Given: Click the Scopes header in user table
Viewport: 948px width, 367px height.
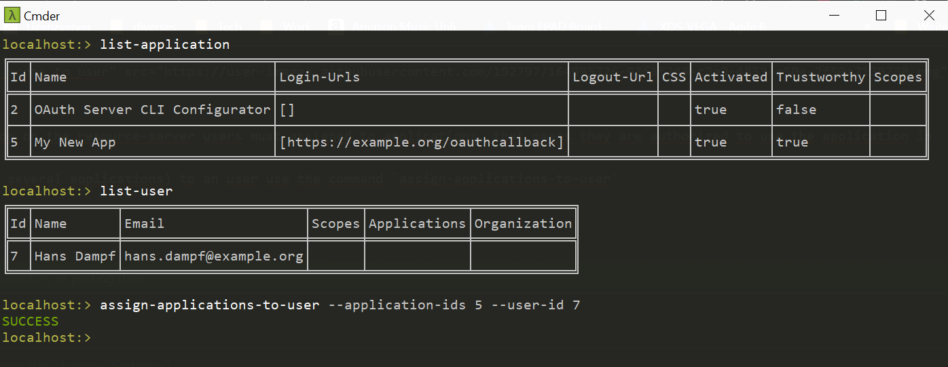Looking at the screenshot, I should [x=335, y=224].
